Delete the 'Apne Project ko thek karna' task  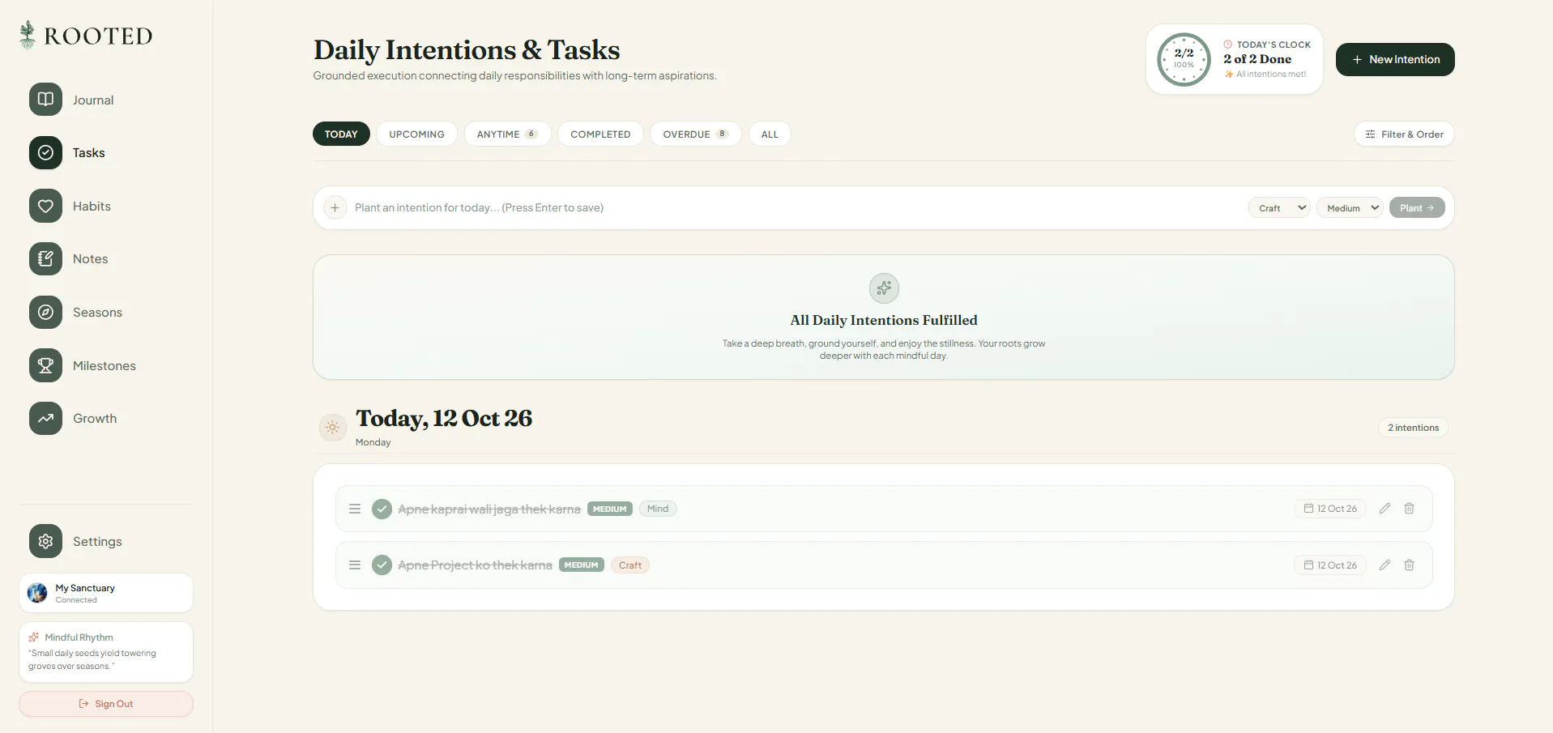click(x=1409, y=565)
